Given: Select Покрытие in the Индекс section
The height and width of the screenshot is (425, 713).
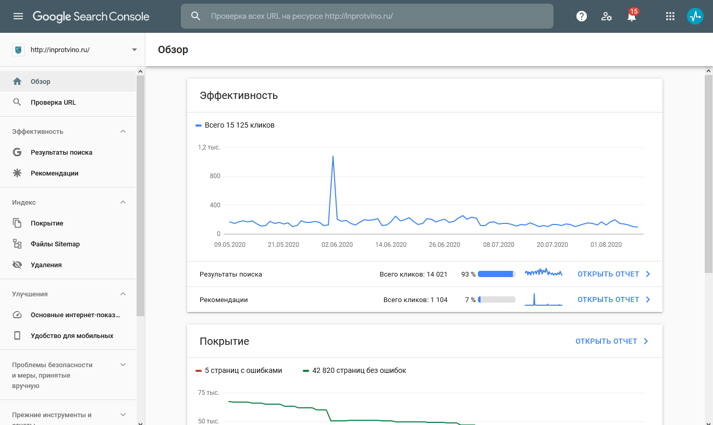Looking at the screenshot, I should click(47, 223).
